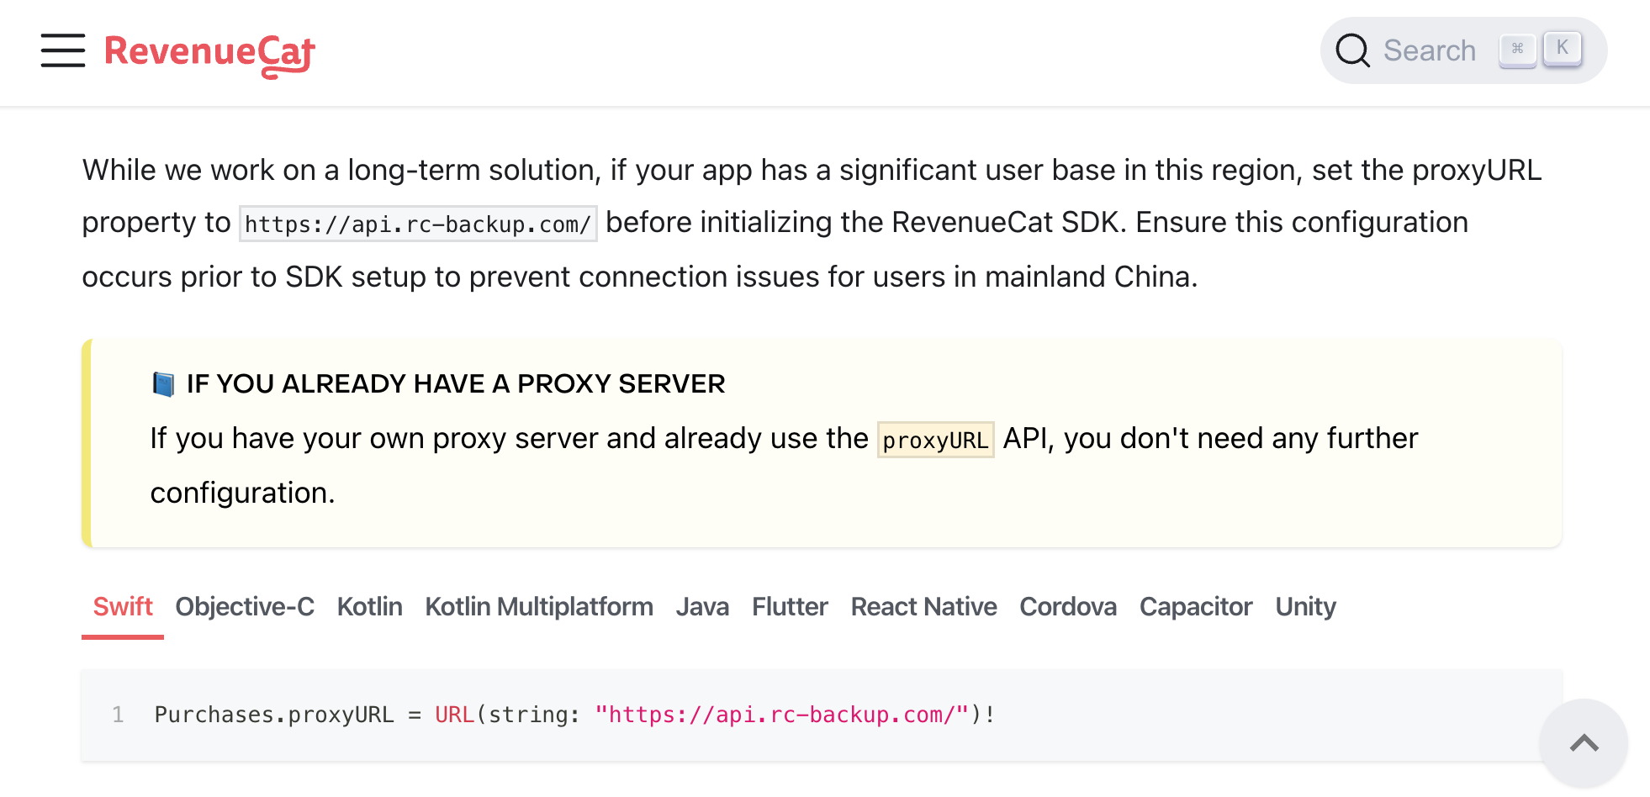This screenshot has width=1650, height=797.
Task: Click the search magnifier icon
Action: point(1352,50)
